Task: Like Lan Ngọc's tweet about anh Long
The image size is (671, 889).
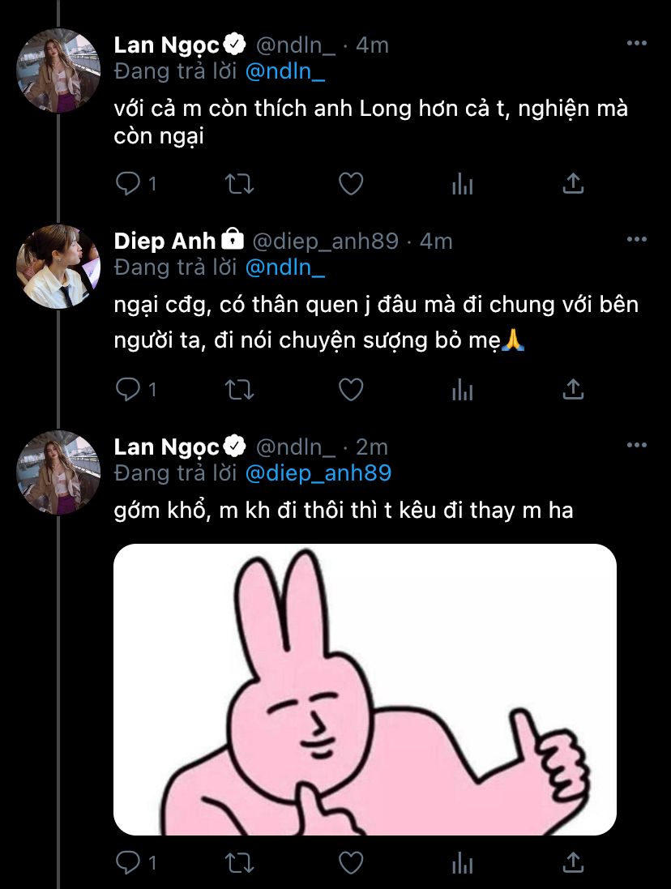Action: pos(350,184)
